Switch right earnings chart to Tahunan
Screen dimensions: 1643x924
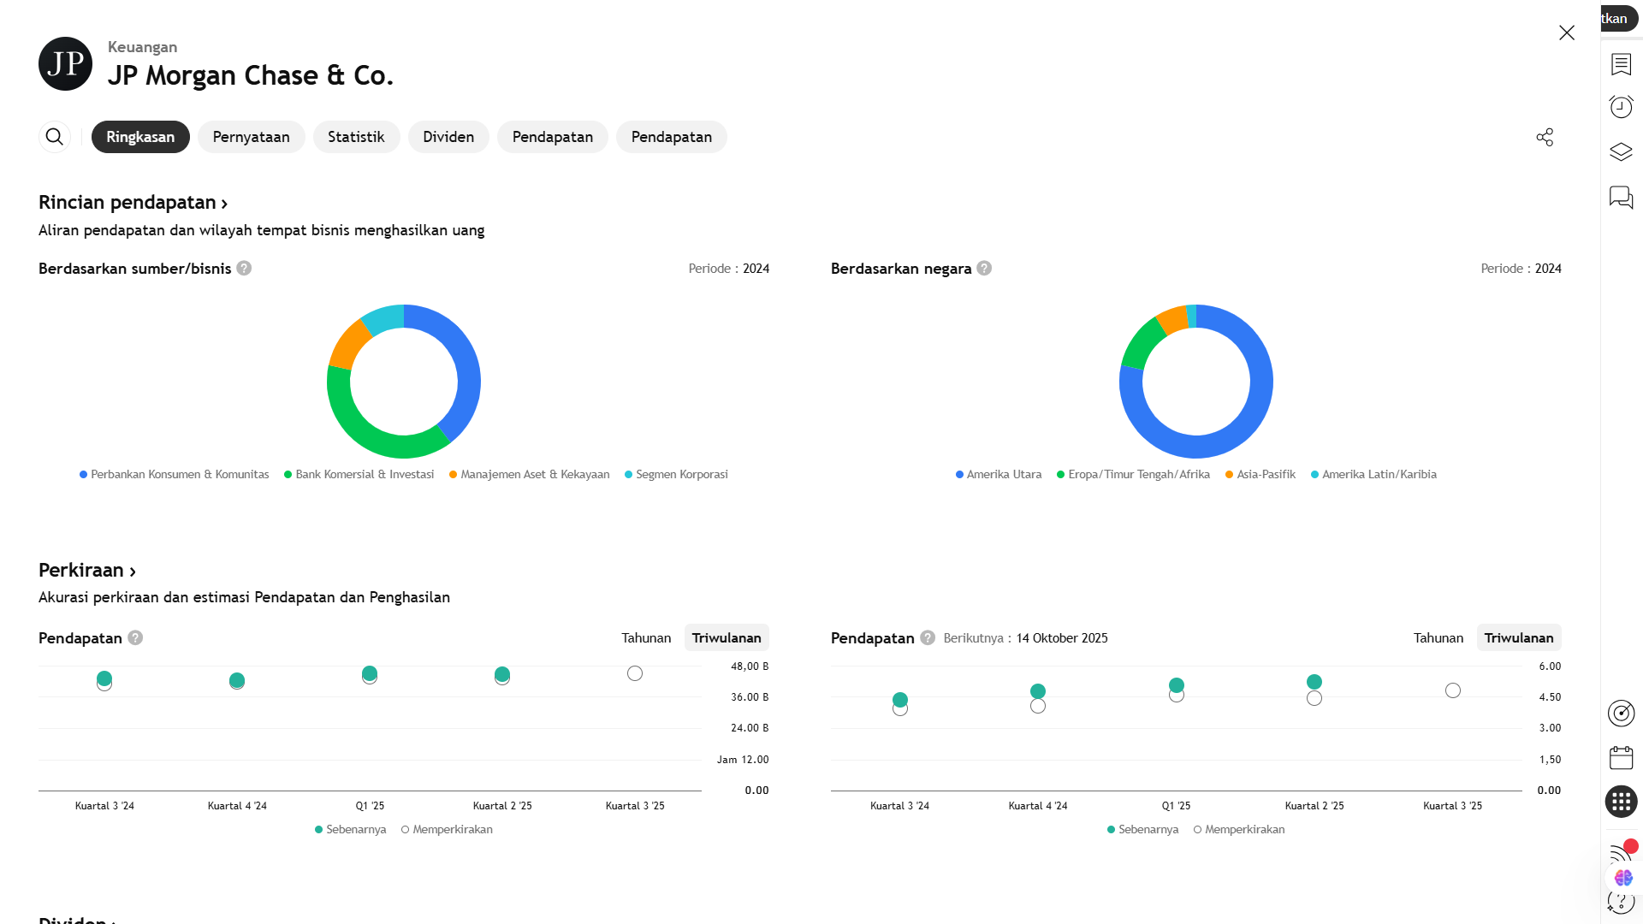click(x=1438, y=638)
